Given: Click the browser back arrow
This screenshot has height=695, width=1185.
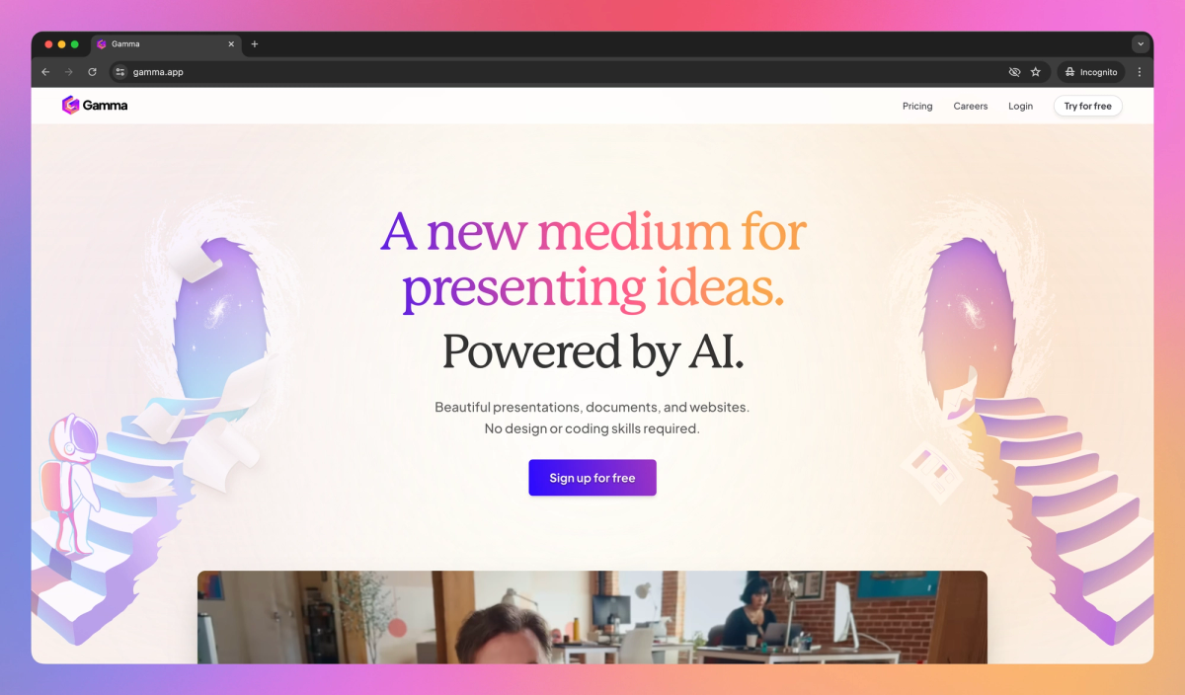Looking at the screenshot, I should (45, 72).
